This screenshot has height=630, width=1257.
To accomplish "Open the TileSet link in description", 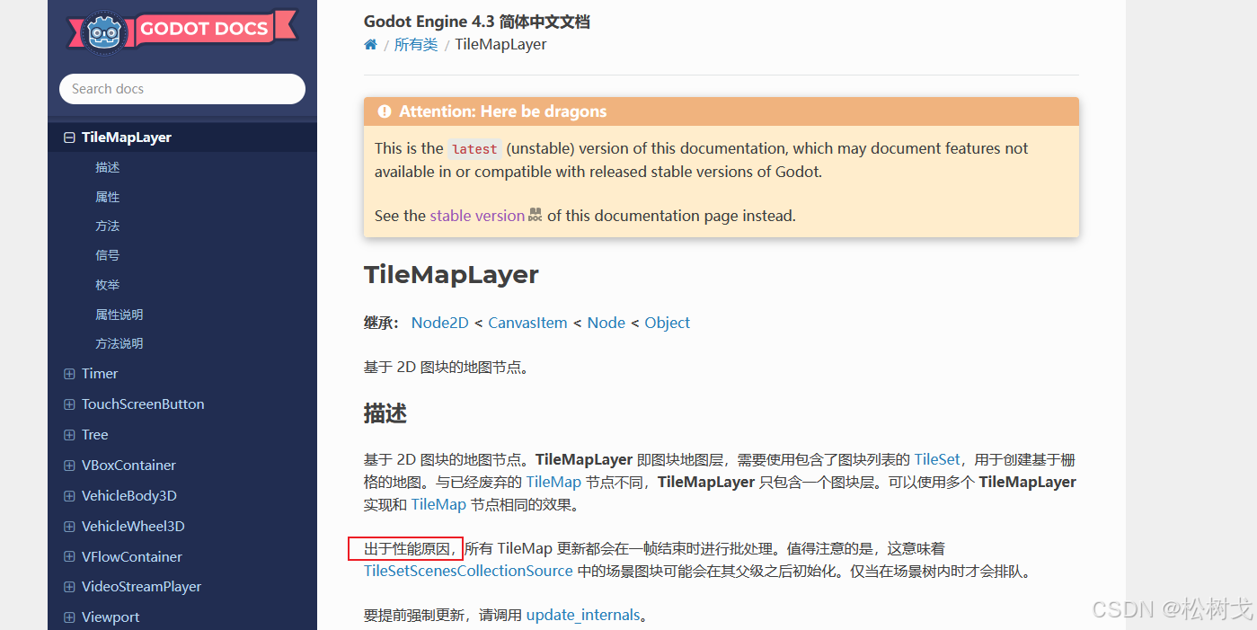I will (x=937, y=459).
